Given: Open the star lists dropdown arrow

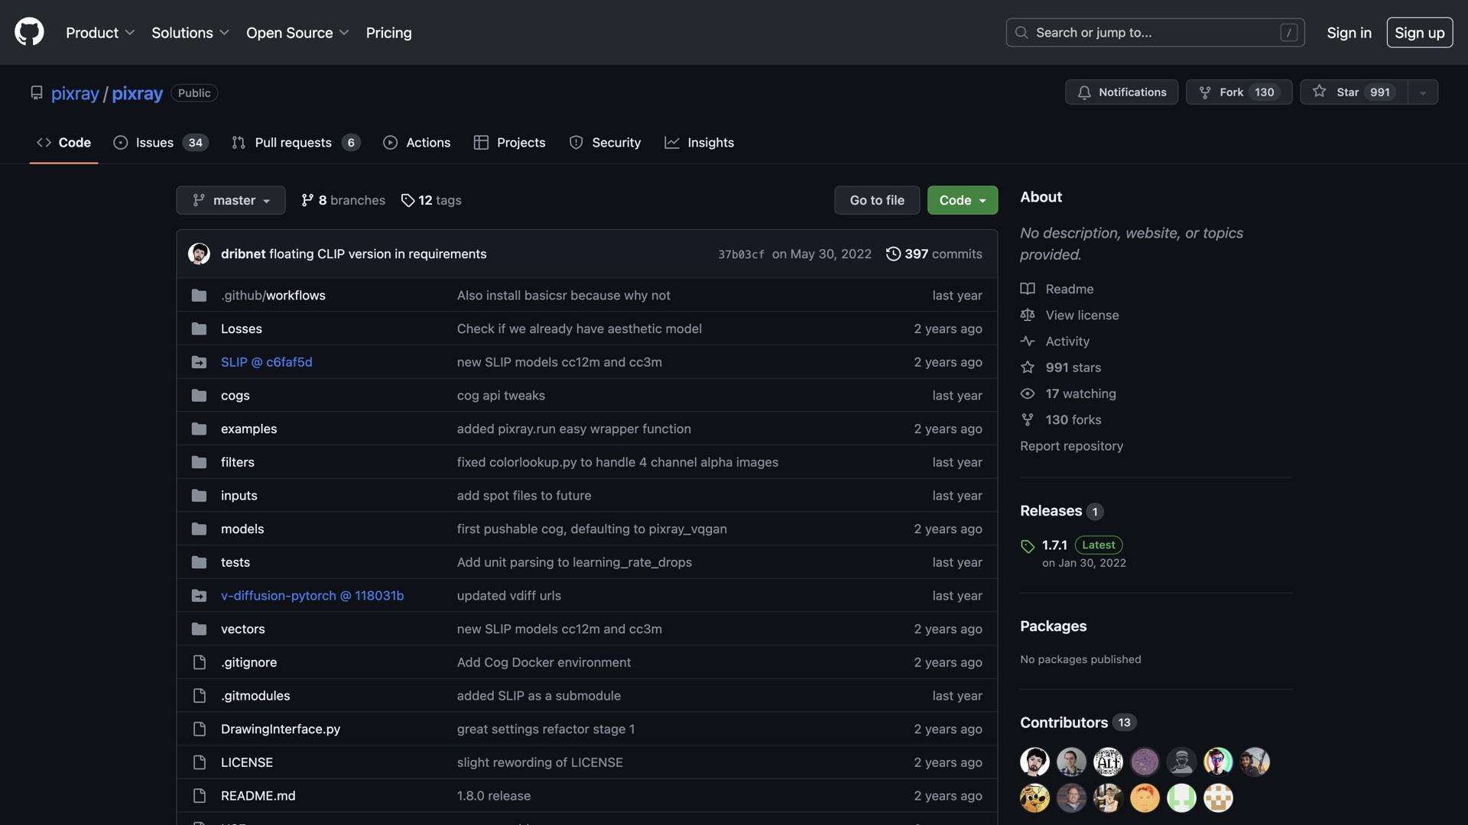Looking at the screenshot, I should tap(1423, 92).
